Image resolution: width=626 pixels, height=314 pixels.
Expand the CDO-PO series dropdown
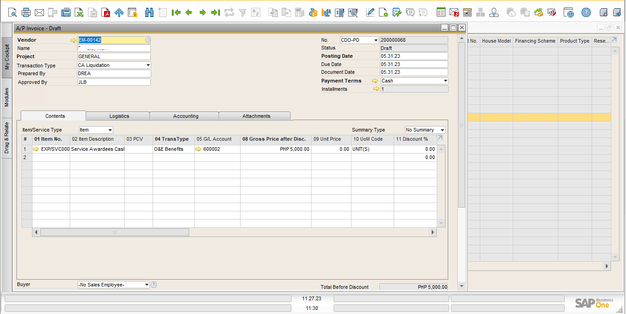pyautogui.click(x=376, y=40)
